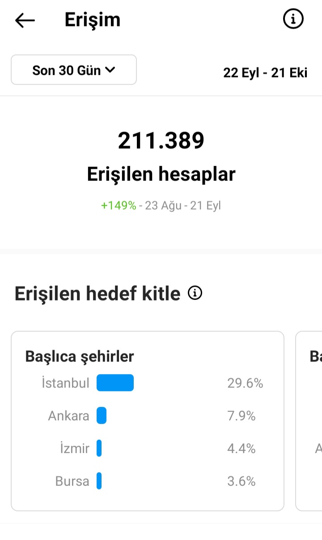This screenshot has width=322, height=540.
Task: Open the Son 30 Gün dropdown
Action: [74, 70]
